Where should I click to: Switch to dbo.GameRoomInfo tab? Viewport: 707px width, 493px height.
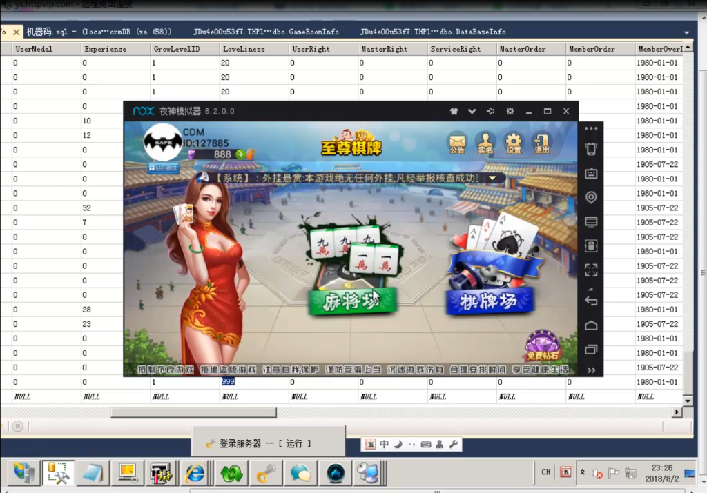(266, 32)
